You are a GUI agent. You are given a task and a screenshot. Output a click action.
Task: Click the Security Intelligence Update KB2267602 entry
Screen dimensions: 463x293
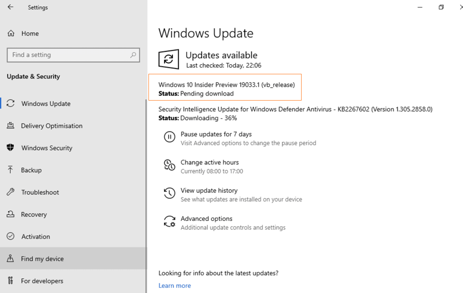[295, 109]
